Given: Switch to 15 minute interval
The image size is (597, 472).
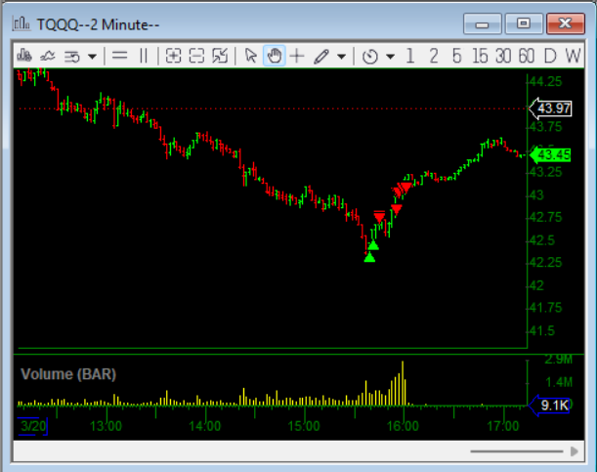Looking at the screenshot, I should coord(480,56).
